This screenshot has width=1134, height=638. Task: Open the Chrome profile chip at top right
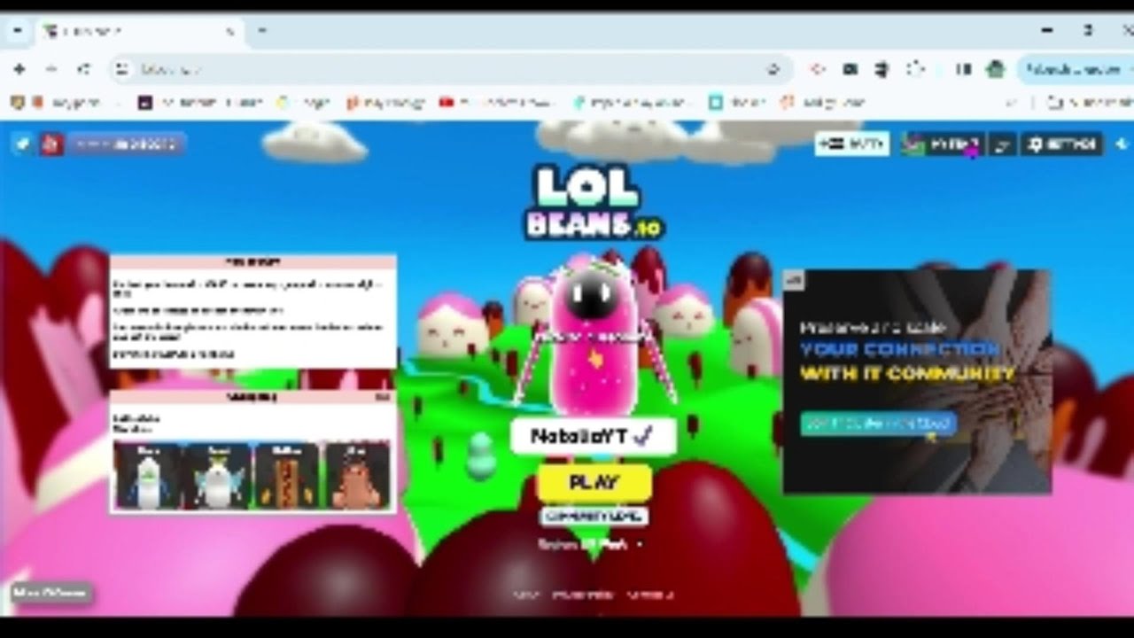coord(1076,68)
